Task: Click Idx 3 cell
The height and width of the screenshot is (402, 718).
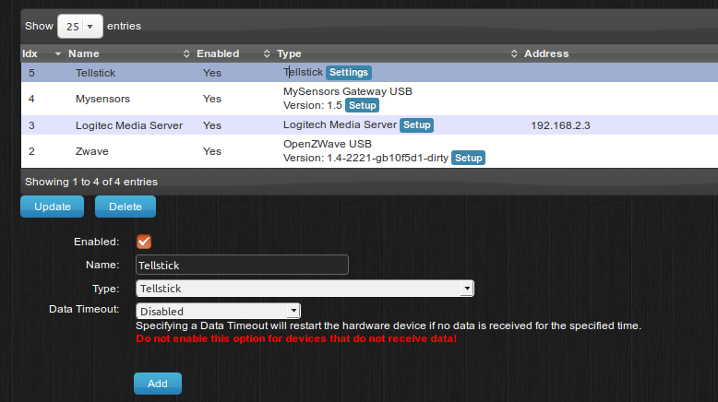Action: coord(31,125)
